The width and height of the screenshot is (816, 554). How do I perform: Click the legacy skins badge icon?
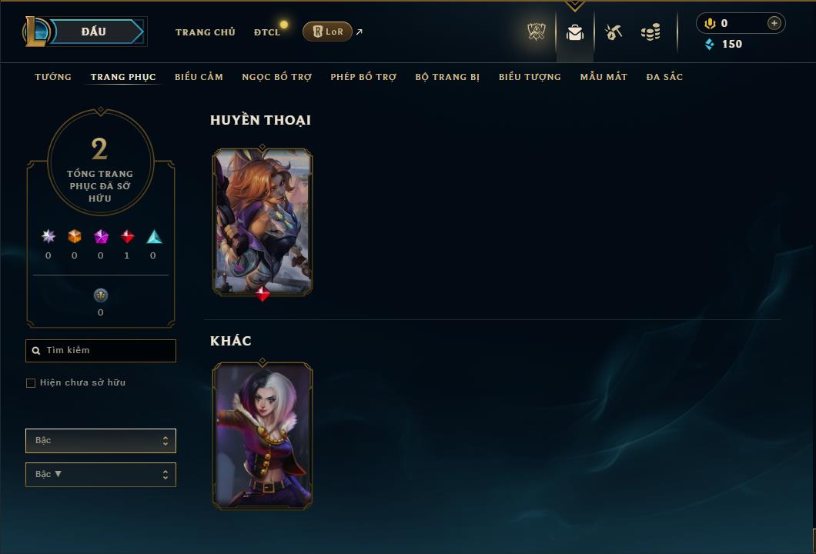pyautogui.click(x=100, y=295)
